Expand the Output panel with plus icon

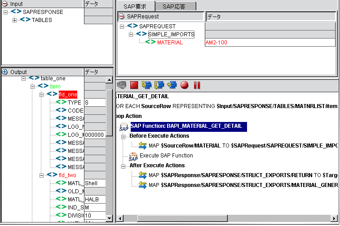click(x=5, y=72)
